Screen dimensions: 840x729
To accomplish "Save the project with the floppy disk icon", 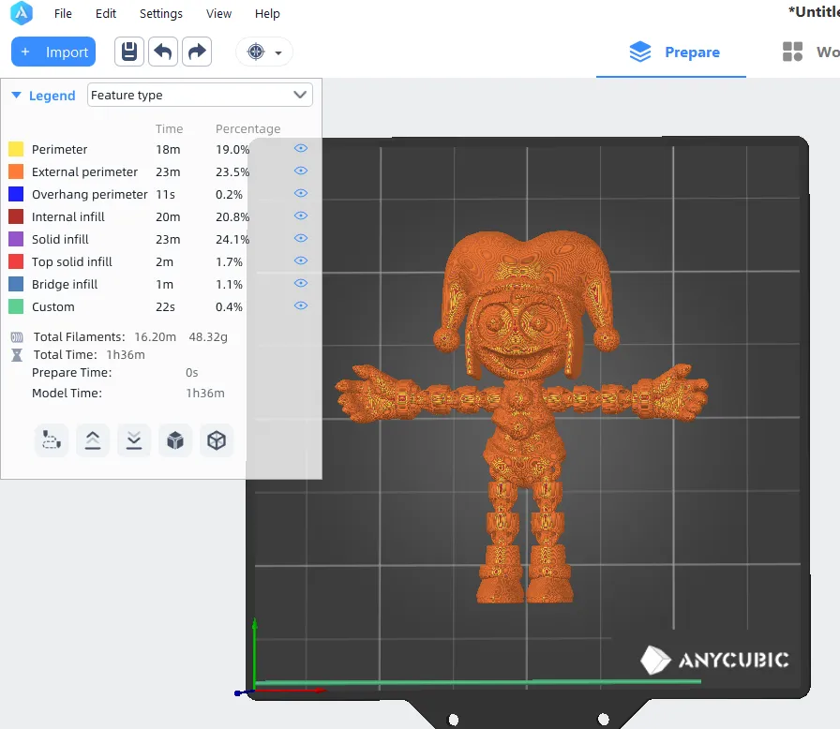I will (129, 52).
